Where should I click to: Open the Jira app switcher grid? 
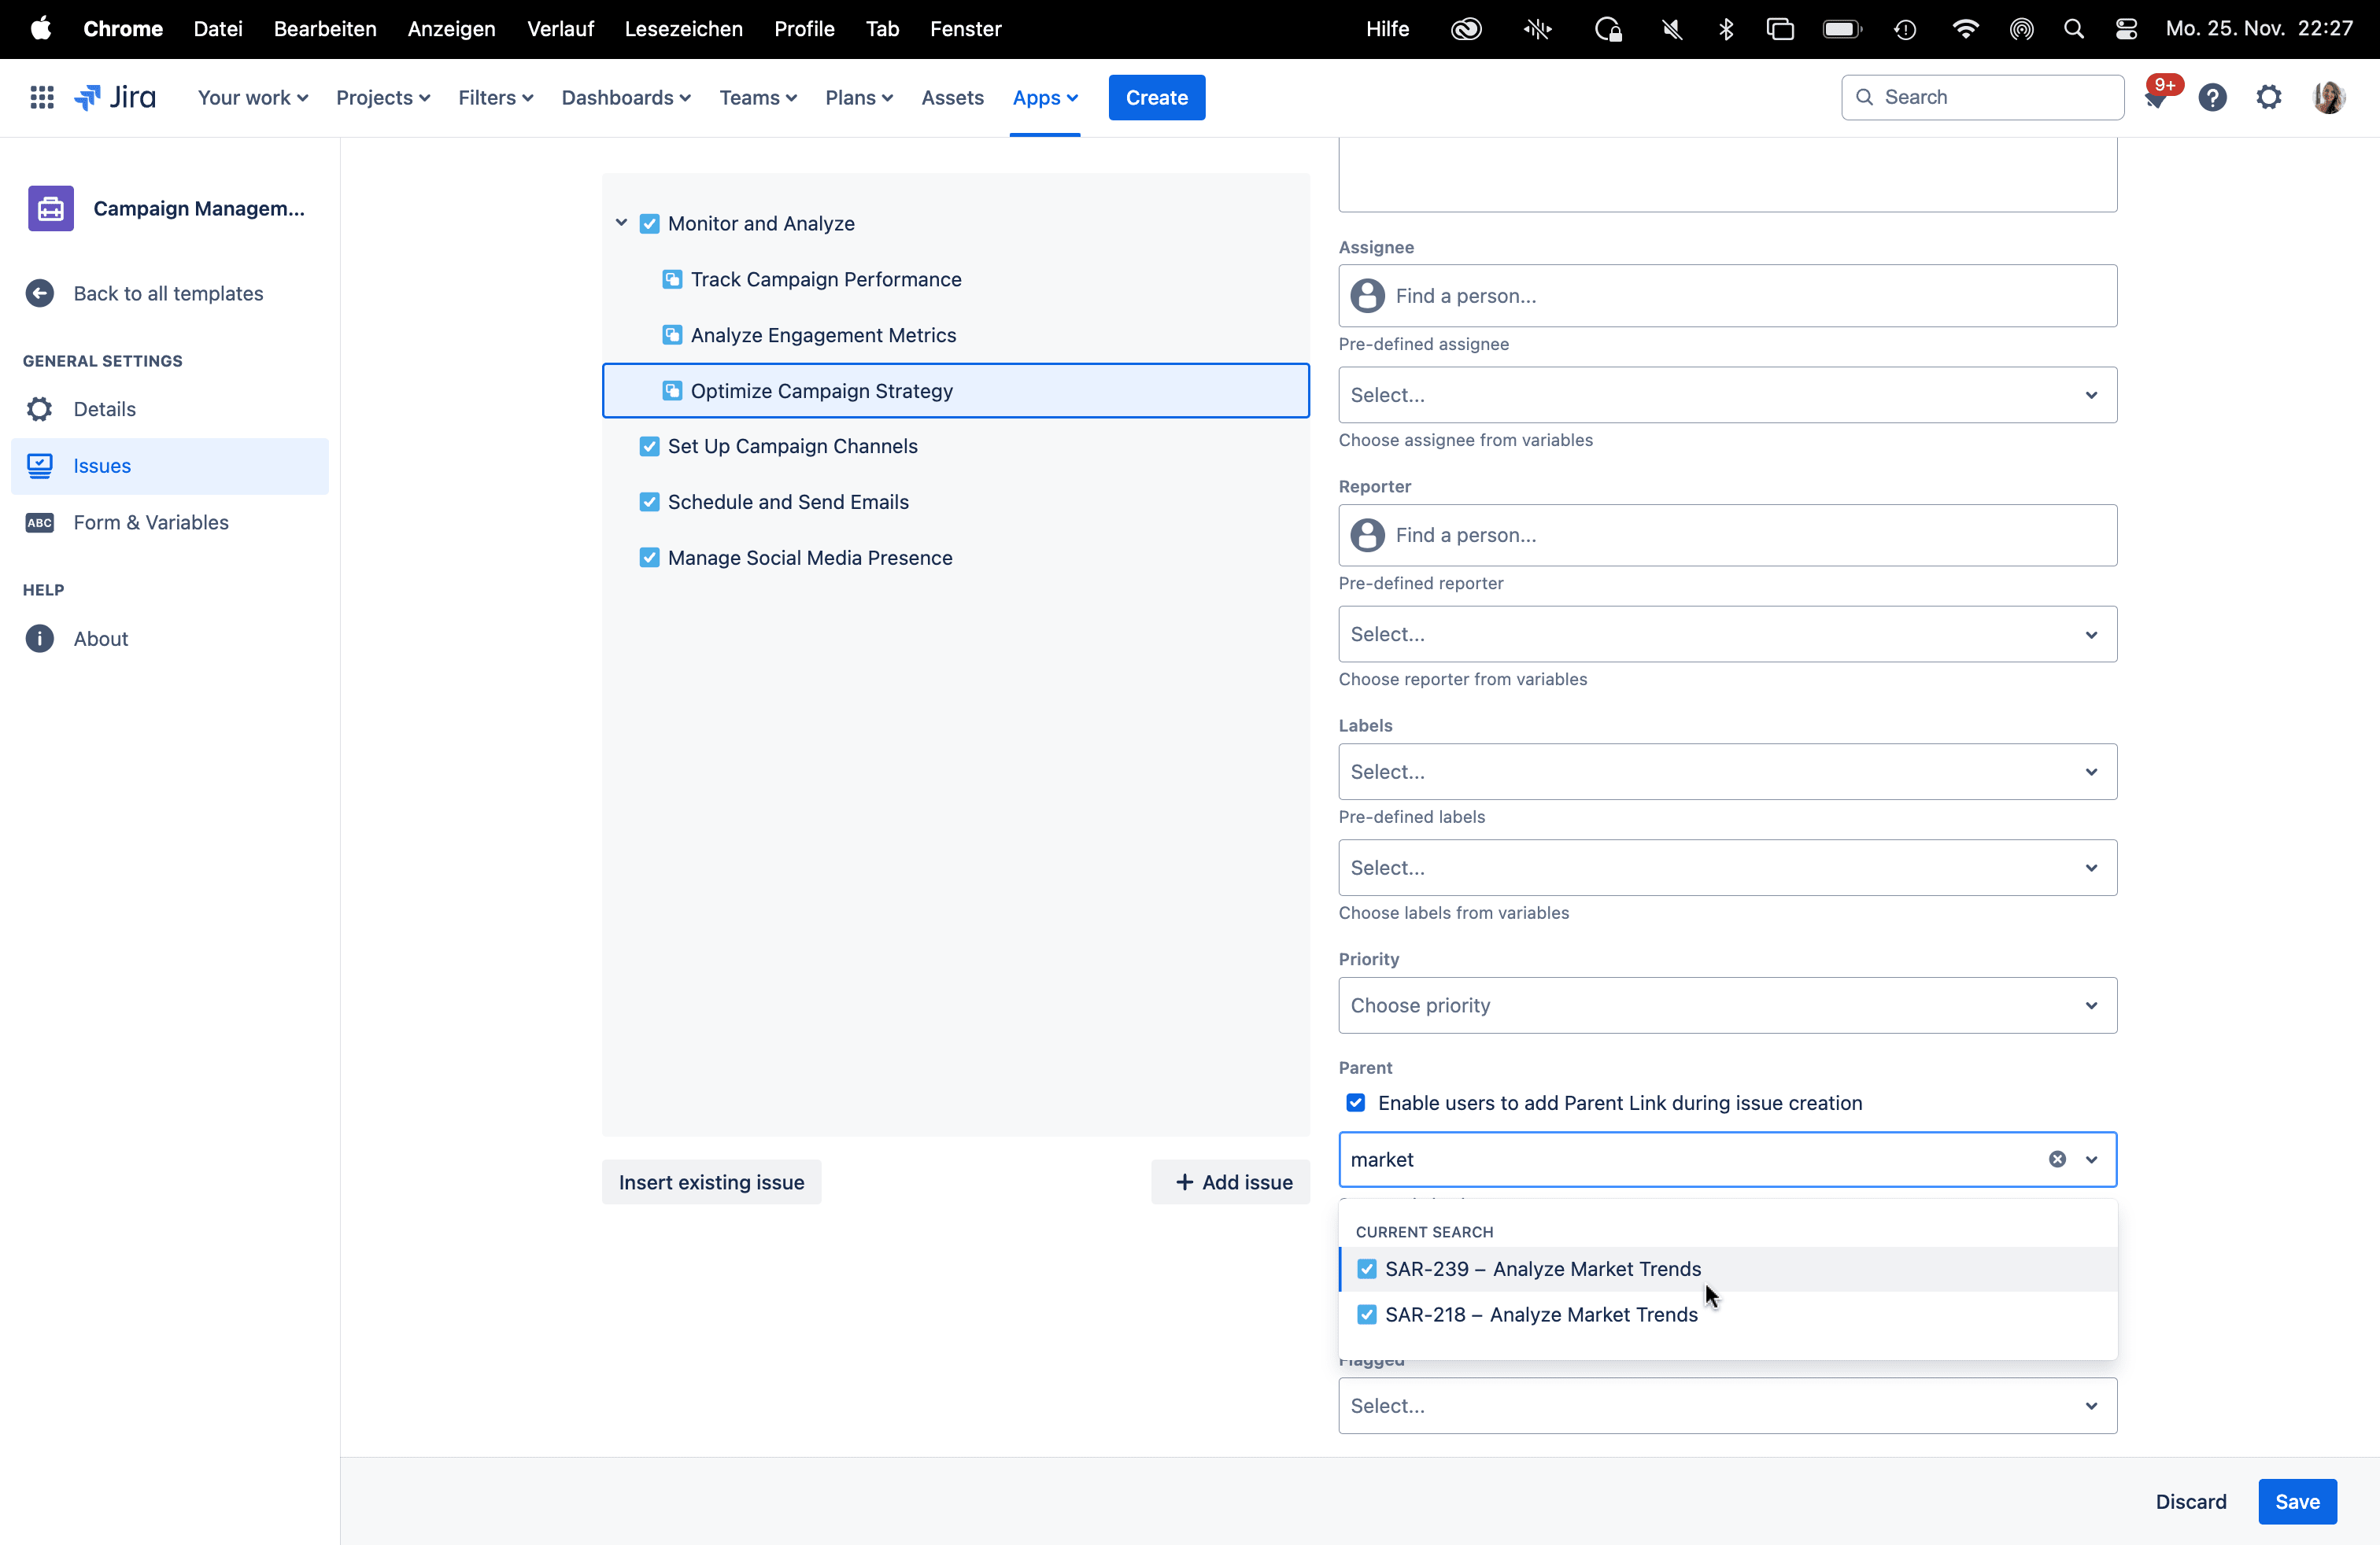(x=42, y=97)
